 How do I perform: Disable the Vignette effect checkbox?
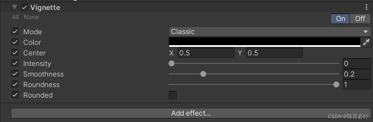coord(25,7)
